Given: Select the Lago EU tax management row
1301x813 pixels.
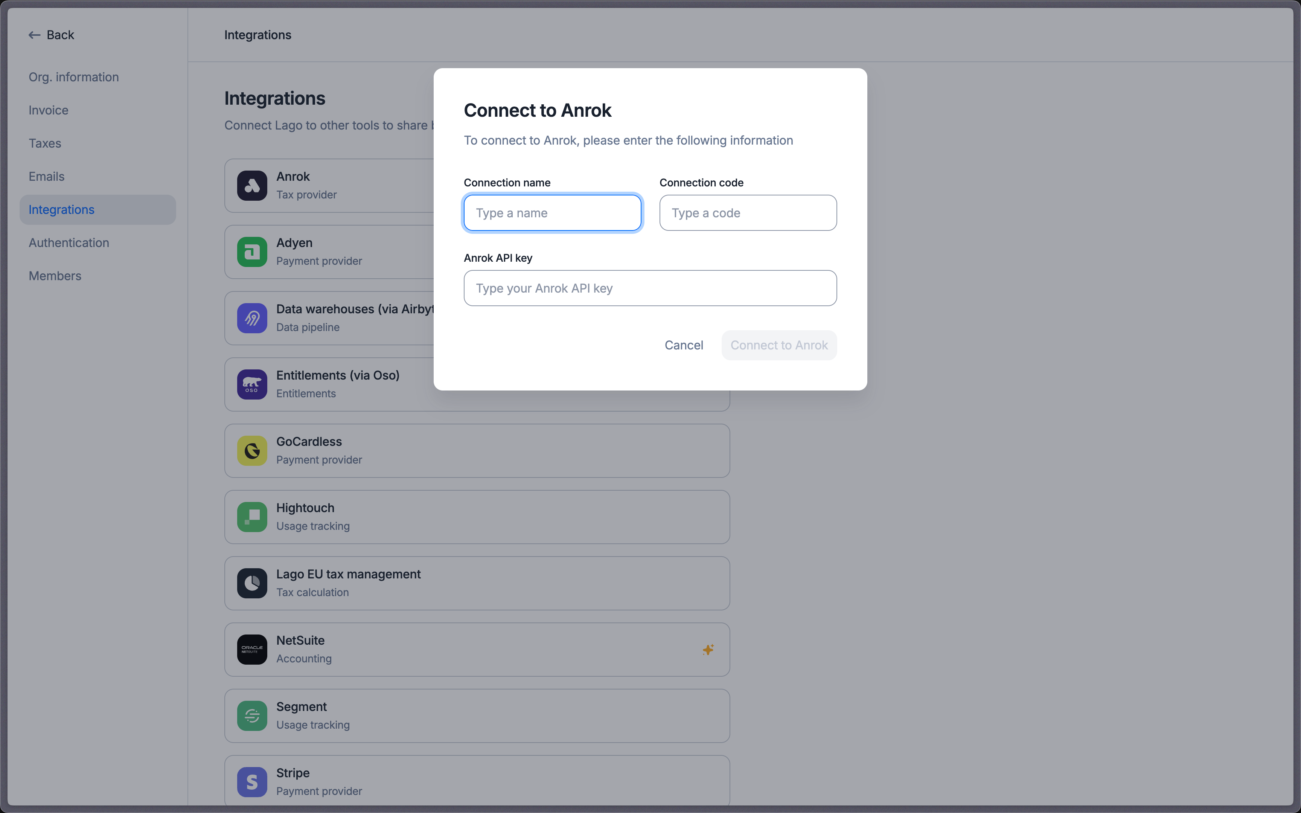Looking at the screenshot, I should [477, 583].
